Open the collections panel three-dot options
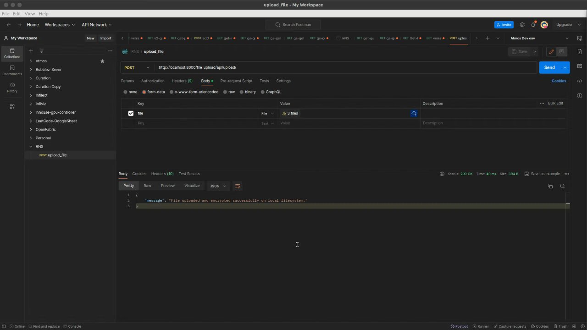The width and height of the screenshot is (587, 330). pos(110,51)
